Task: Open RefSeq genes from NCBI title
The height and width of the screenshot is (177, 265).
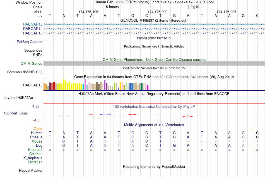Action: (x=154, y=38)
